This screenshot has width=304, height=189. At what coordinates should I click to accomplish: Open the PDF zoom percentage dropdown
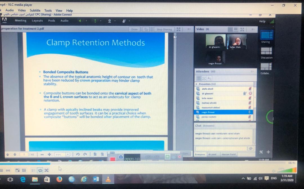(68, 154)
